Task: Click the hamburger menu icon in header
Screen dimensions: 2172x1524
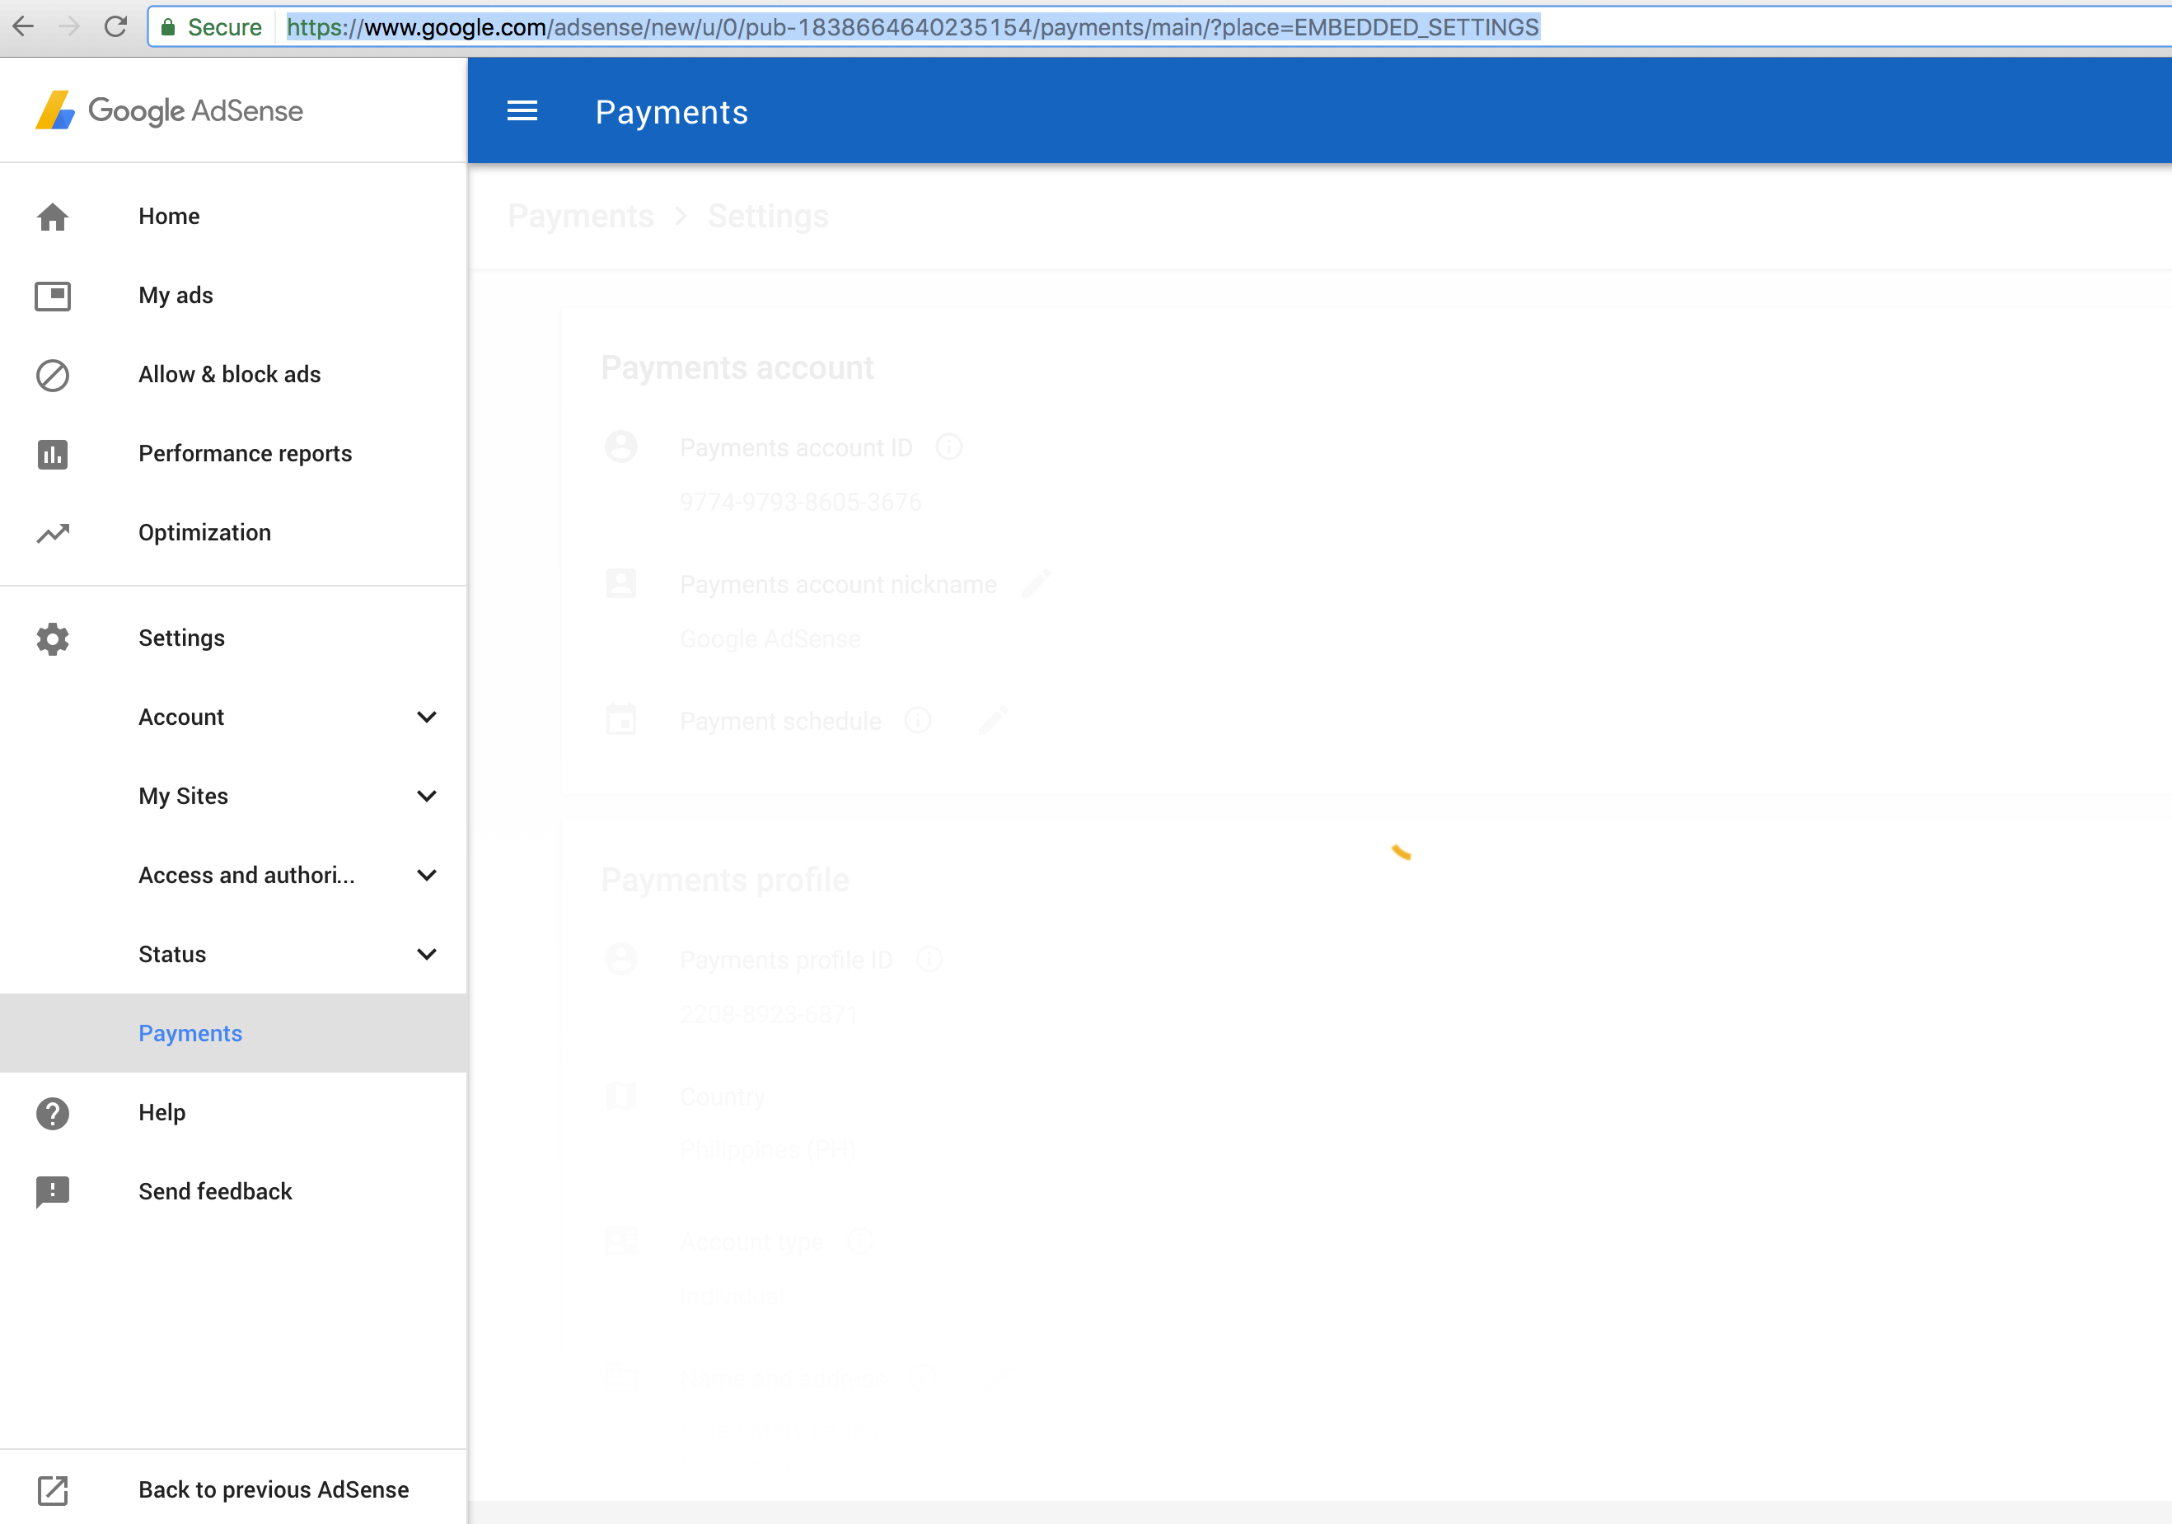Action: point(522,110)
